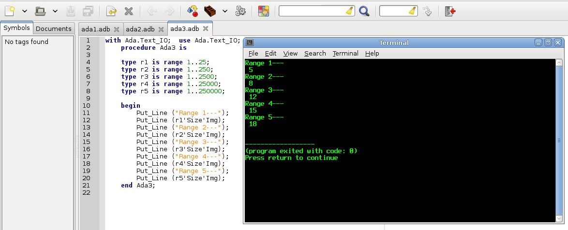Click the Save current file icon
568x230 pixels.
(71, 11)
